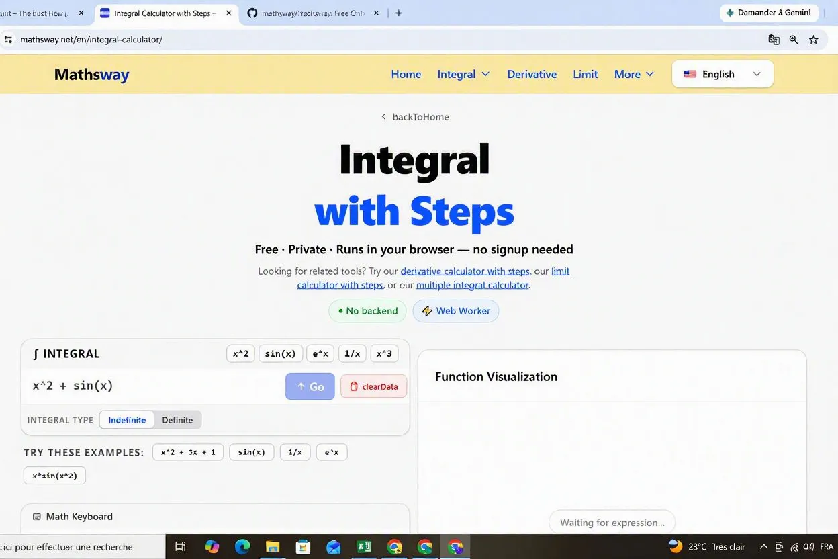Click the Math Keyboard keyboard icon

click(36, 517)
